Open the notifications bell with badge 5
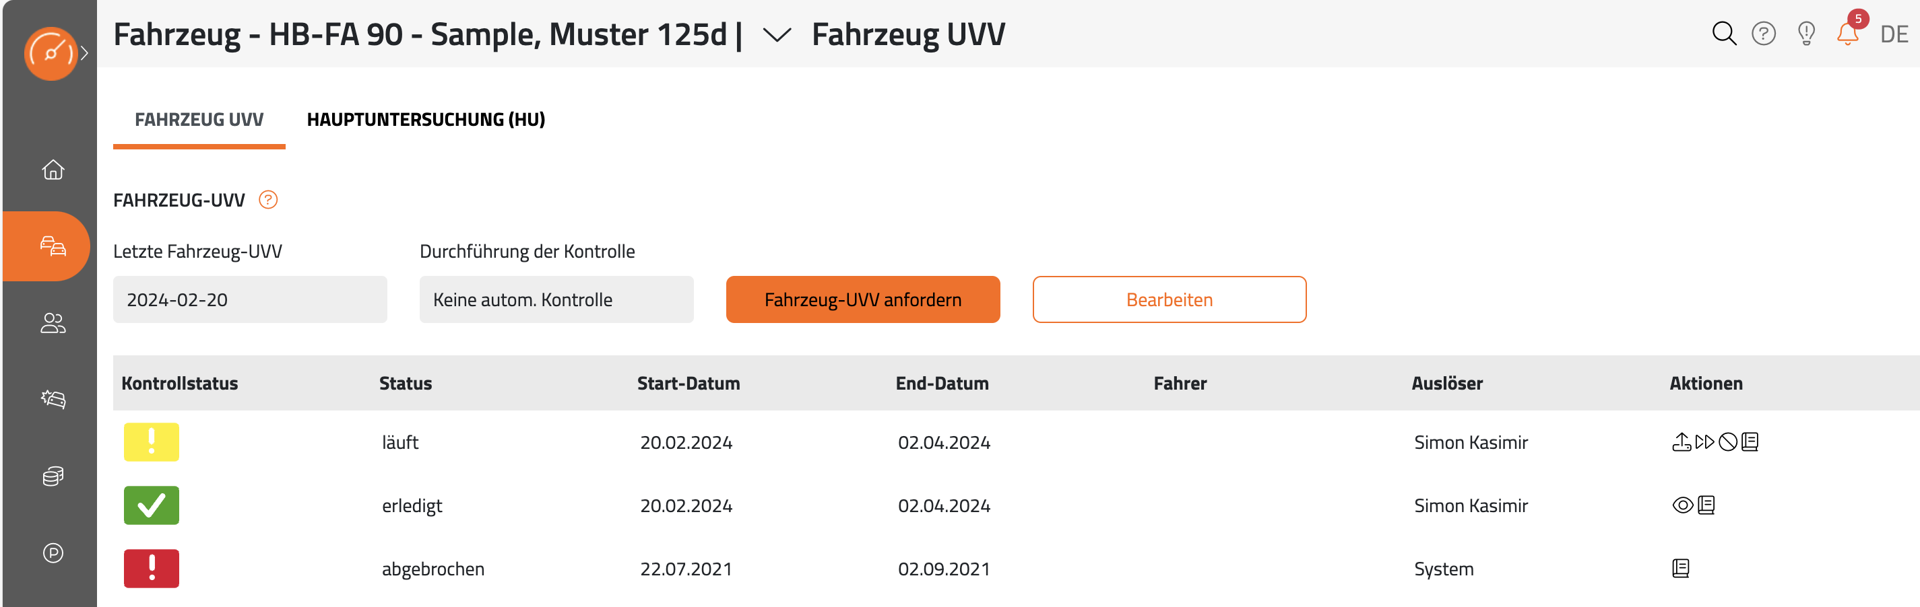This screenshot has width=1920, height=607. 1848,34
